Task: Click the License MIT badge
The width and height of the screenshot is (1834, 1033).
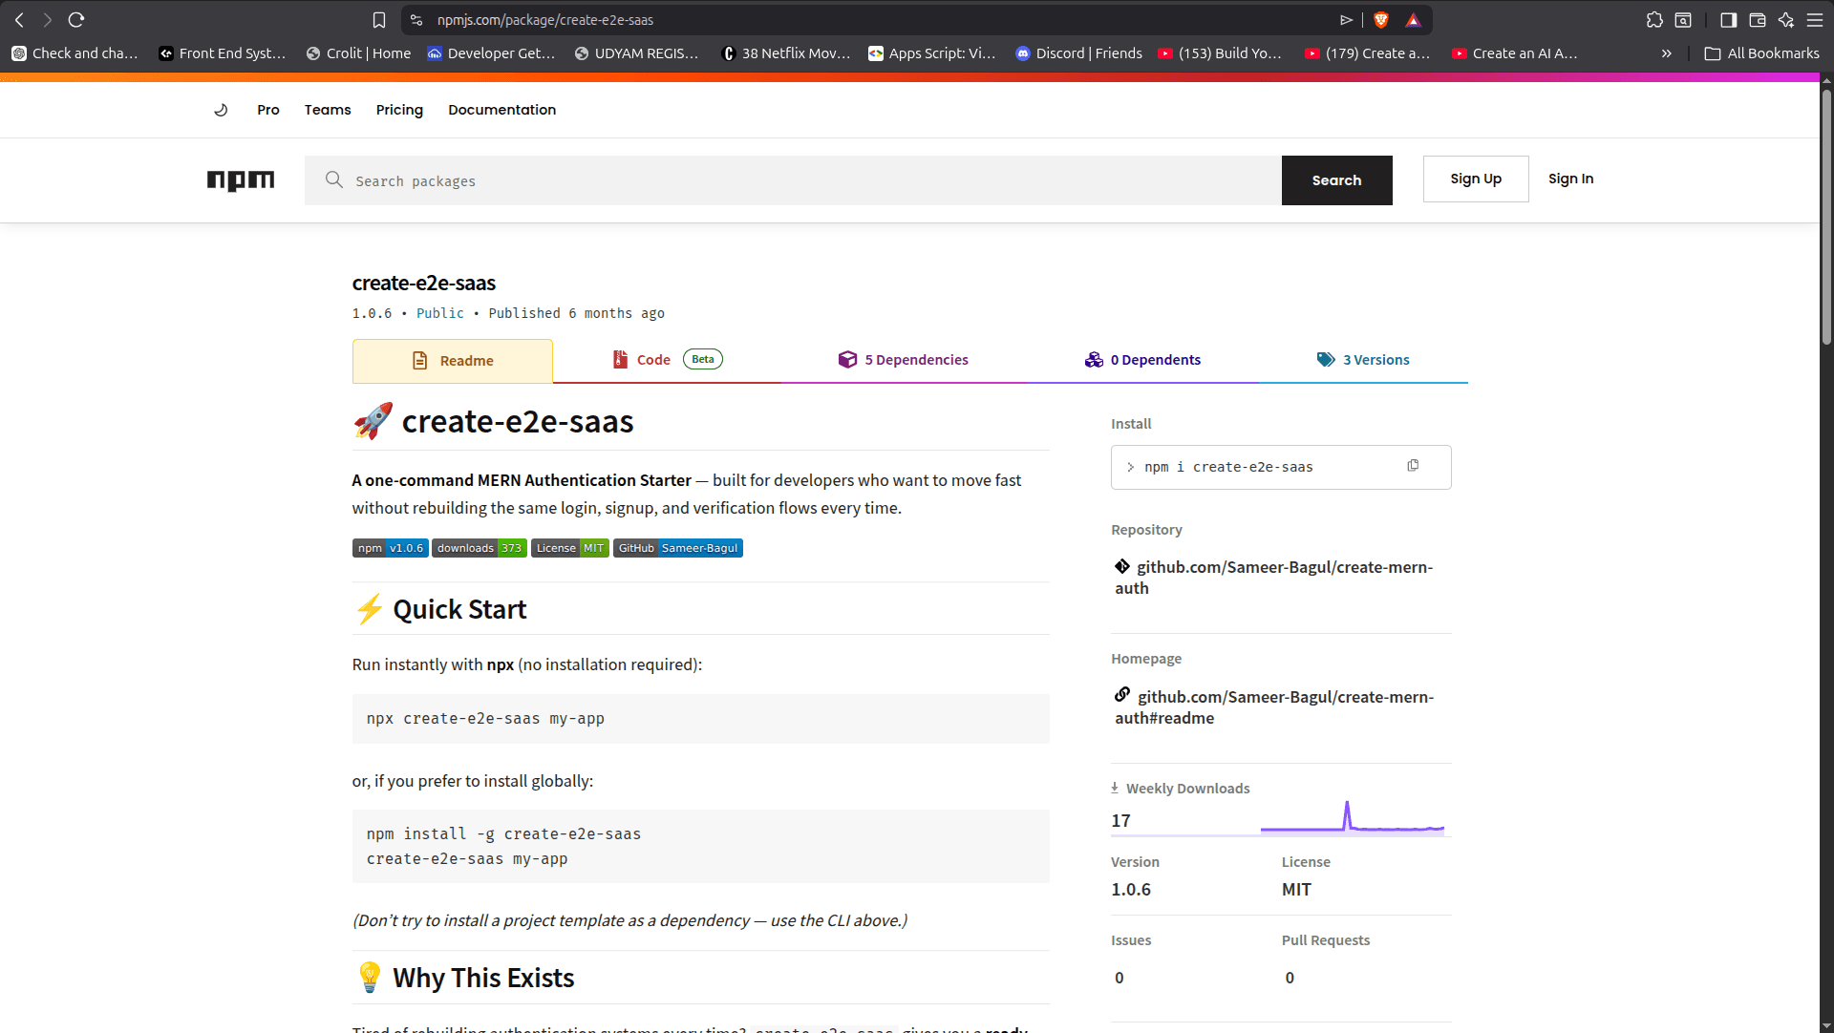Action: click(x=570, y=548)
